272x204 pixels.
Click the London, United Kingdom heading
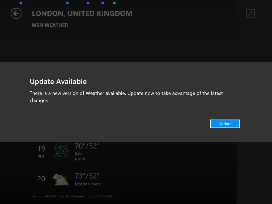pyautogui.click(x=82, y=14)
